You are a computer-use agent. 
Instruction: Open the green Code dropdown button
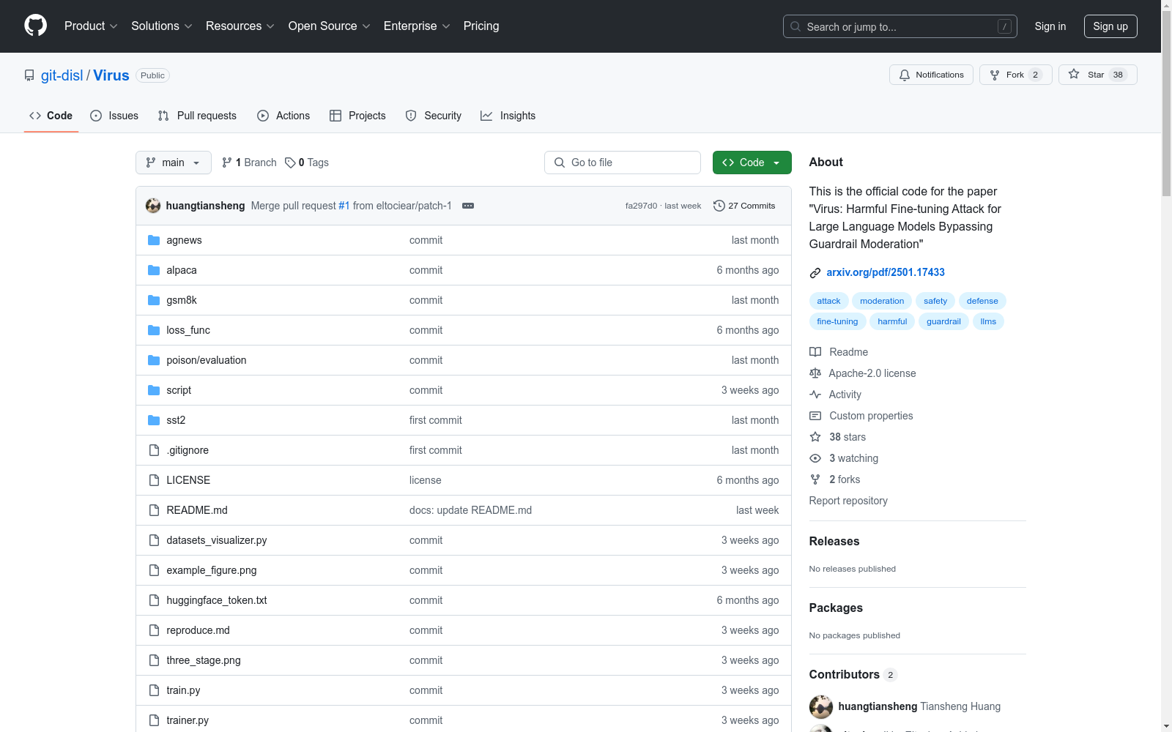tap(752, 163)
